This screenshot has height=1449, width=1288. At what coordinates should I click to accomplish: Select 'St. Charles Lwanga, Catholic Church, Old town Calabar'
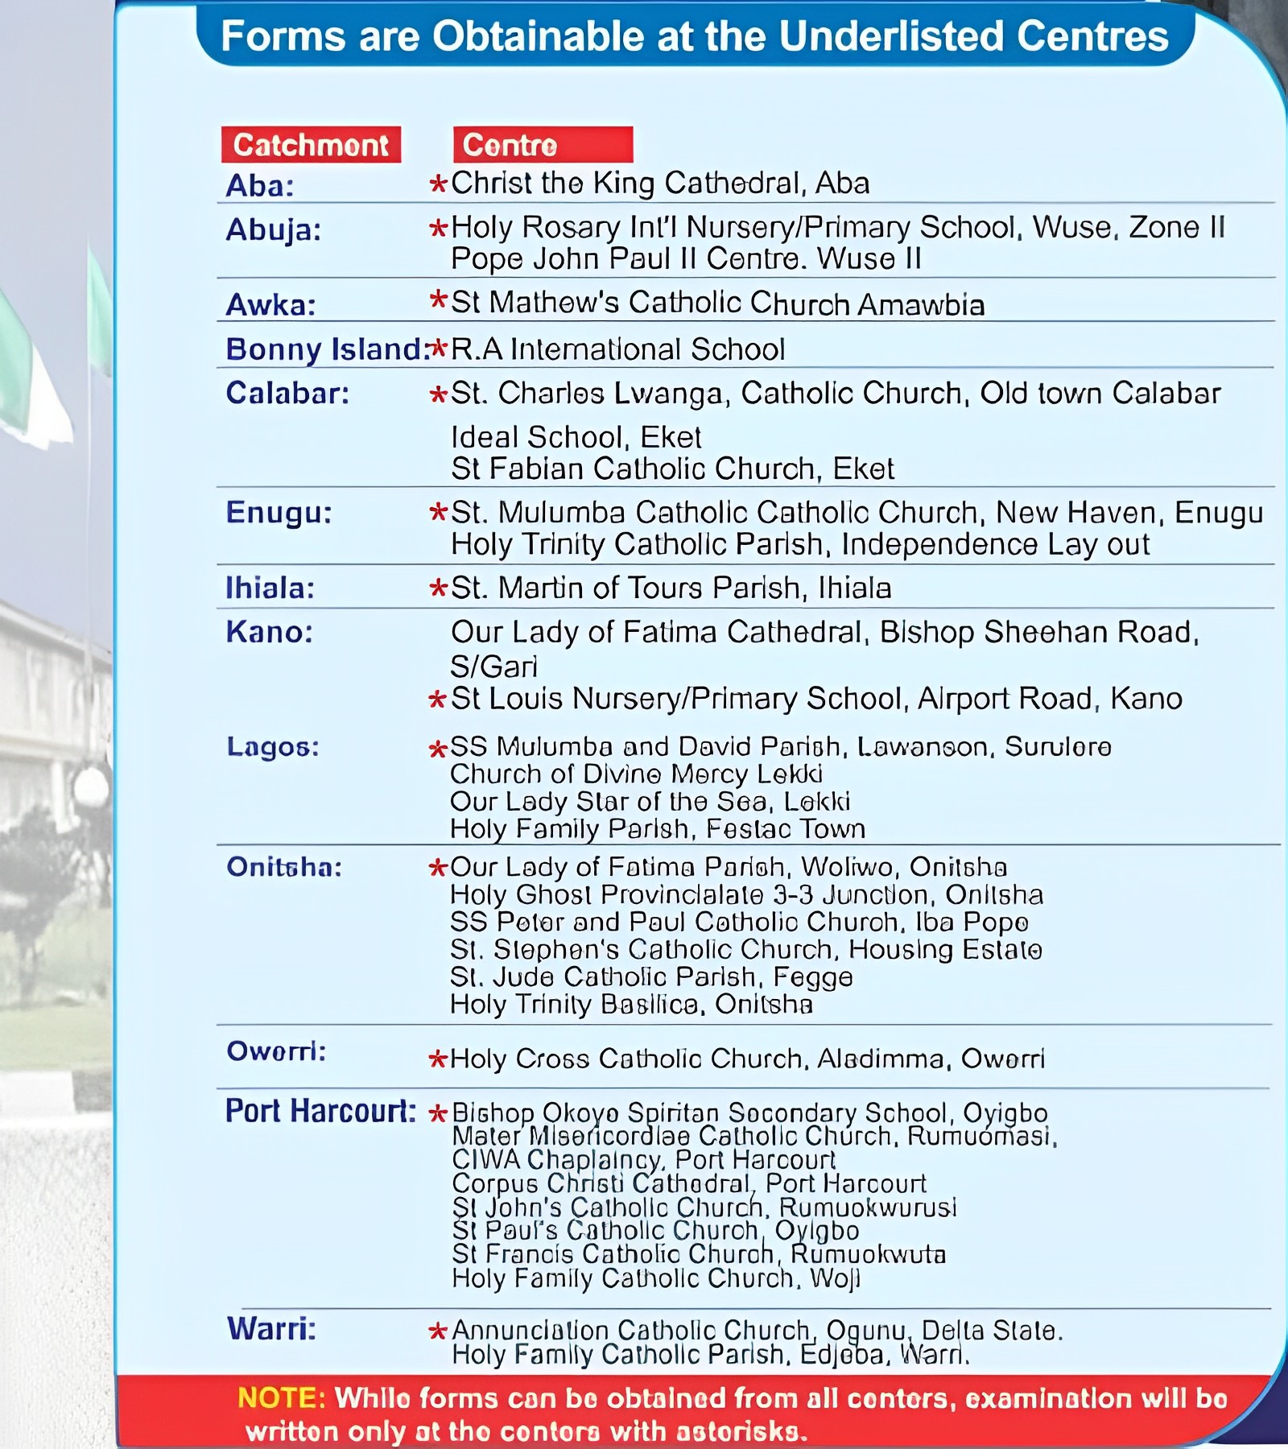836,394
